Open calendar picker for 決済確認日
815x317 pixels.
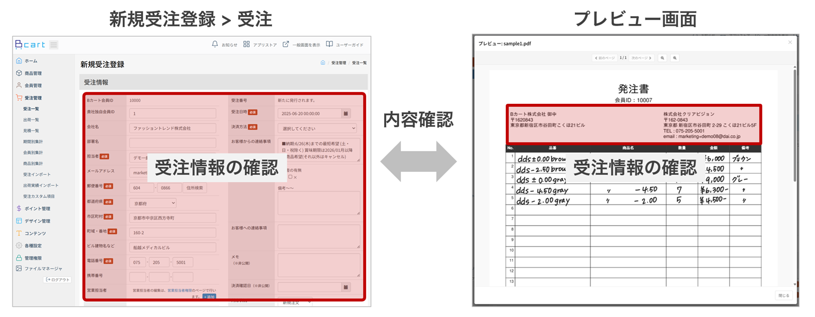(x=345, y=287)
